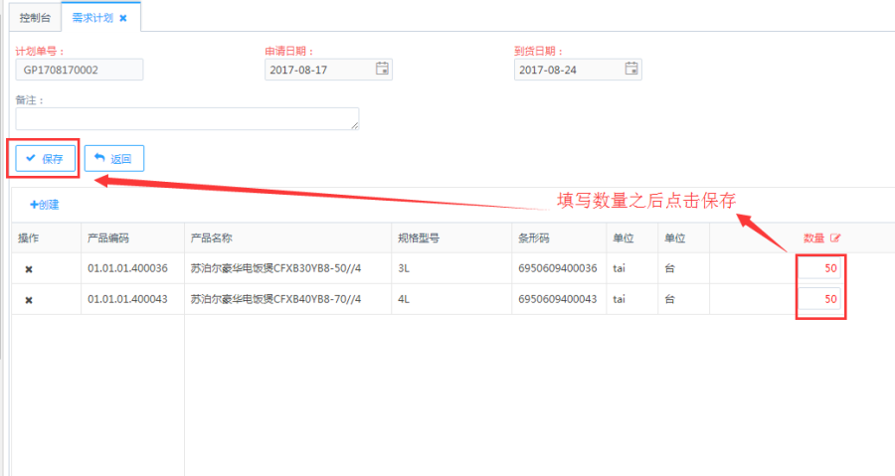Open calendar icon for 申请日期
Image resolution: width=895 pixels, height=476 pixels.
point(382,70)
